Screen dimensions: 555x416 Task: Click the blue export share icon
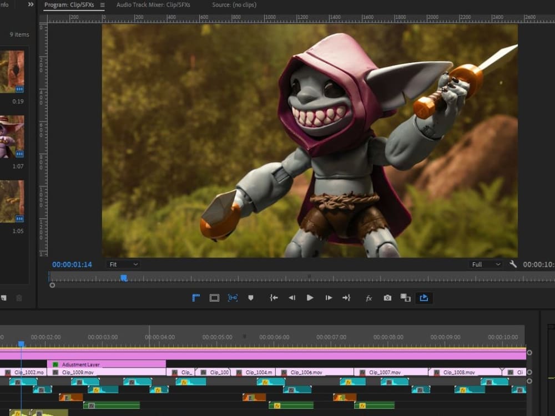423,298
